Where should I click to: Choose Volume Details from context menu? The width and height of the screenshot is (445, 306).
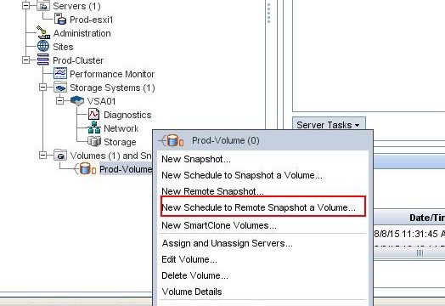click(x=192, y=292)
